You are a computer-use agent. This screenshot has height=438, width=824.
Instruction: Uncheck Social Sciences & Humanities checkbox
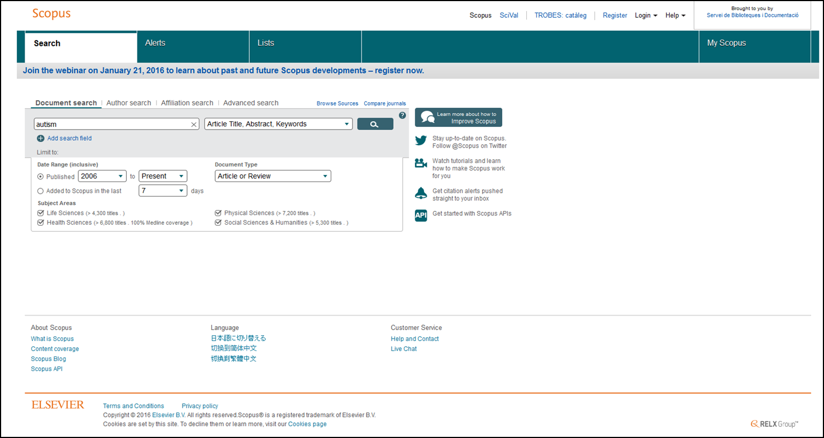(x=218, y=222)
